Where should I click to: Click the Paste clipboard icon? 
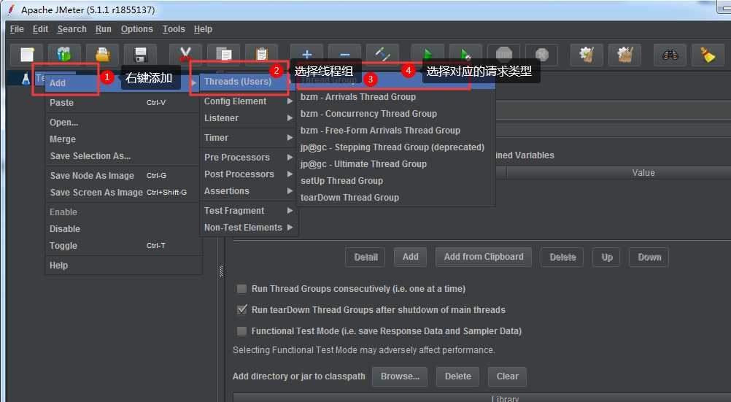[x=261, y=55]
